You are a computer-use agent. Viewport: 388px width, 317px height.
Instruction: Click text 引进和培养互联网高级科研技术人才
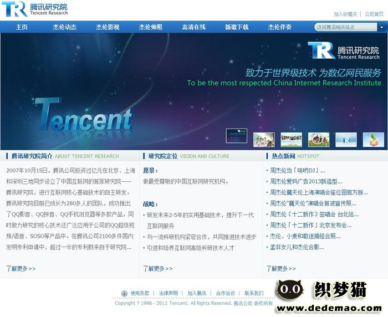click(191, 248)
